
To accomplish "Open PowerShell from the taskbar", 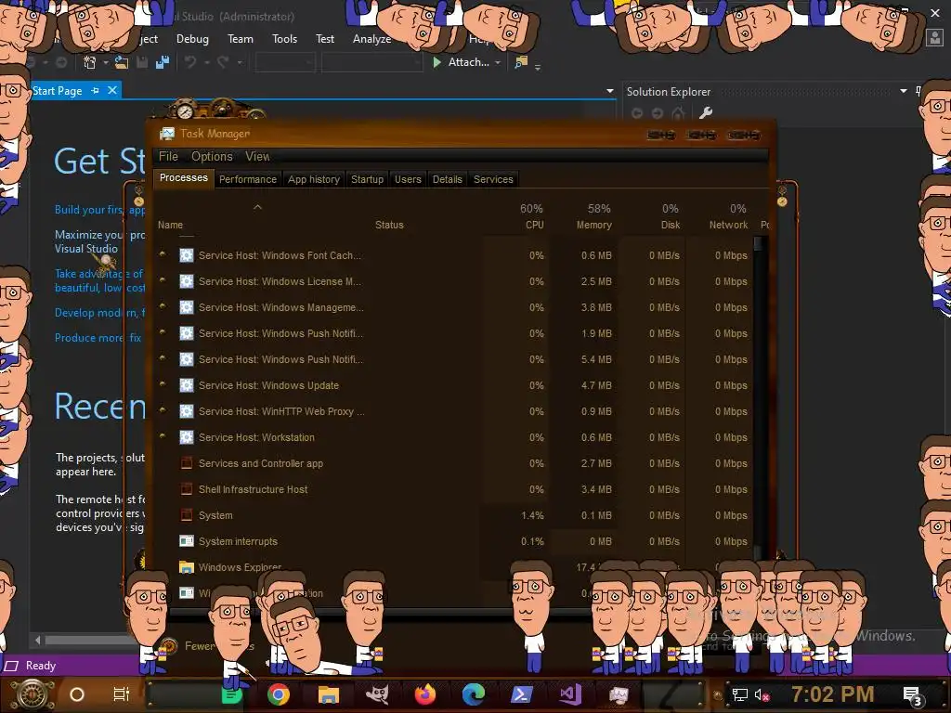I will (x=522, y=694).
